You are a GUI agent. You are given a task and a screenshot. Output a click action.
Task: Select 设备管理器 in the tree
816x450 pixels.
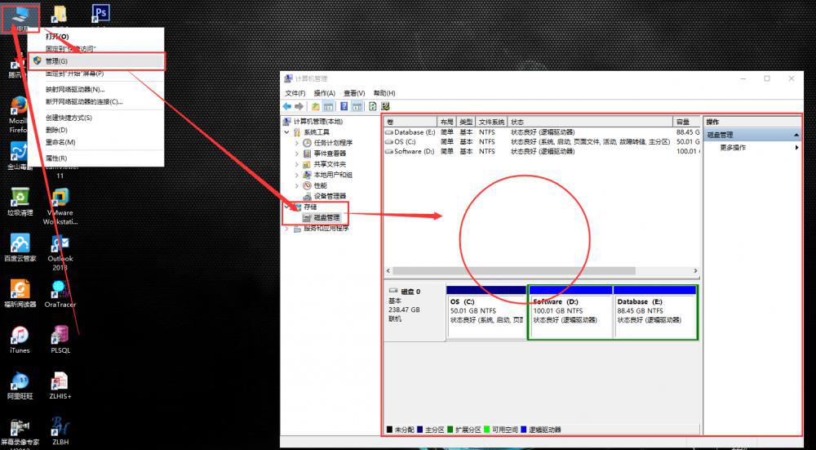(330, 196)
